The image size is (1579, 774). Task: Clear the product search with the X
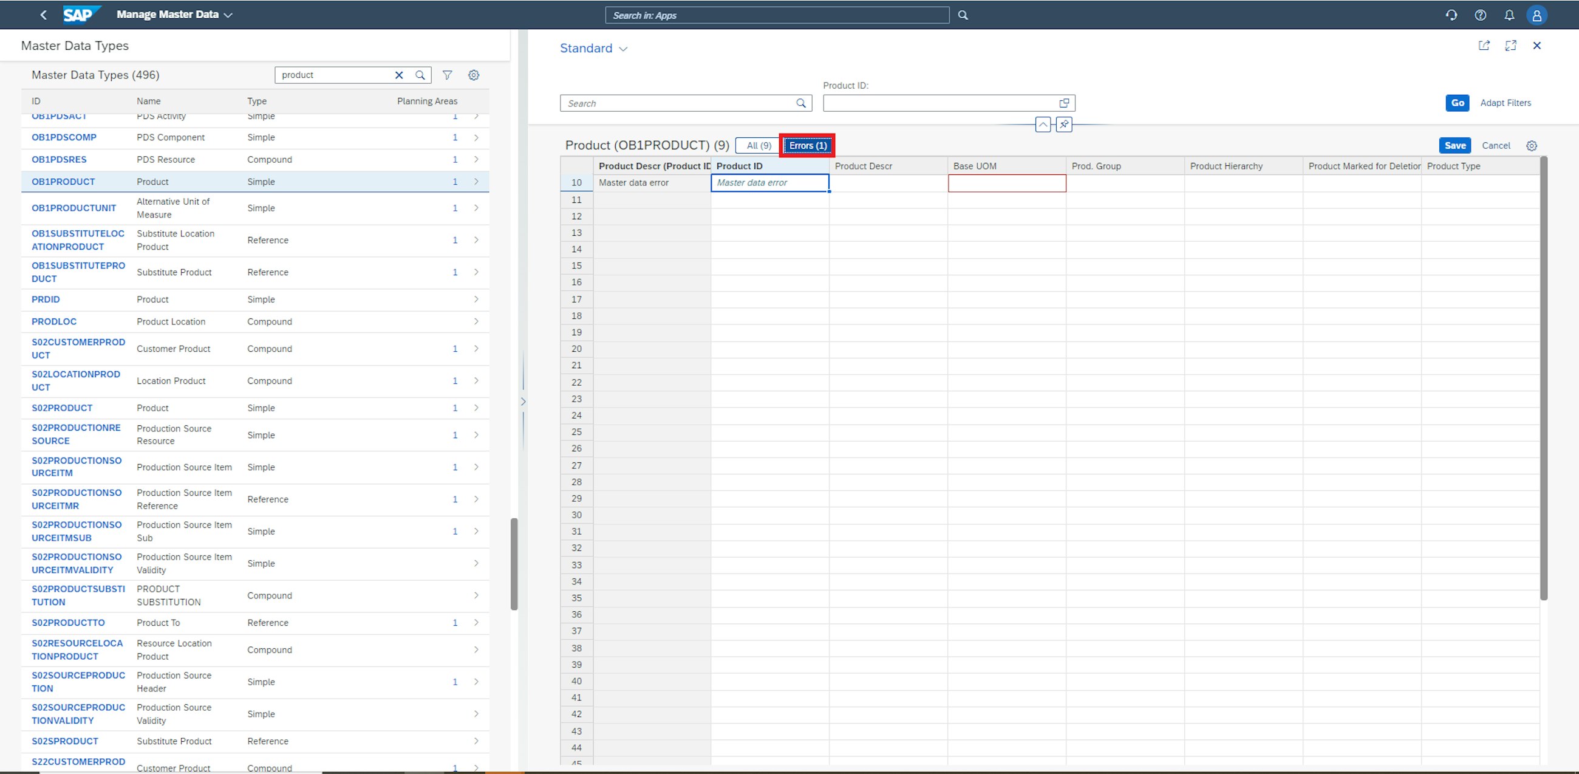click(399, 75)
